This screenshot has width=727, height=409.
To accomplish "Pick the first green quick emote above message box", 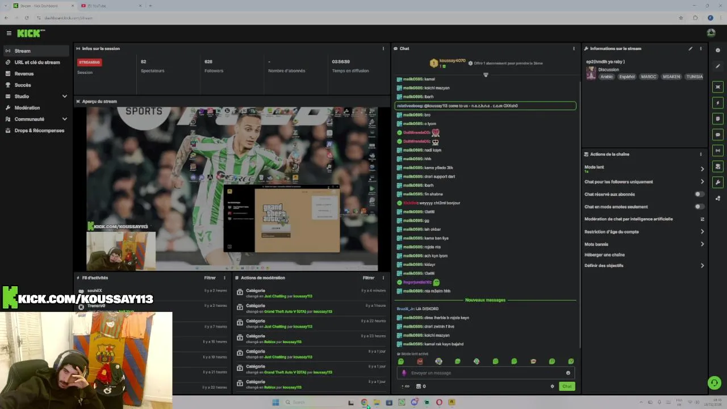I will tap(401, 361).
